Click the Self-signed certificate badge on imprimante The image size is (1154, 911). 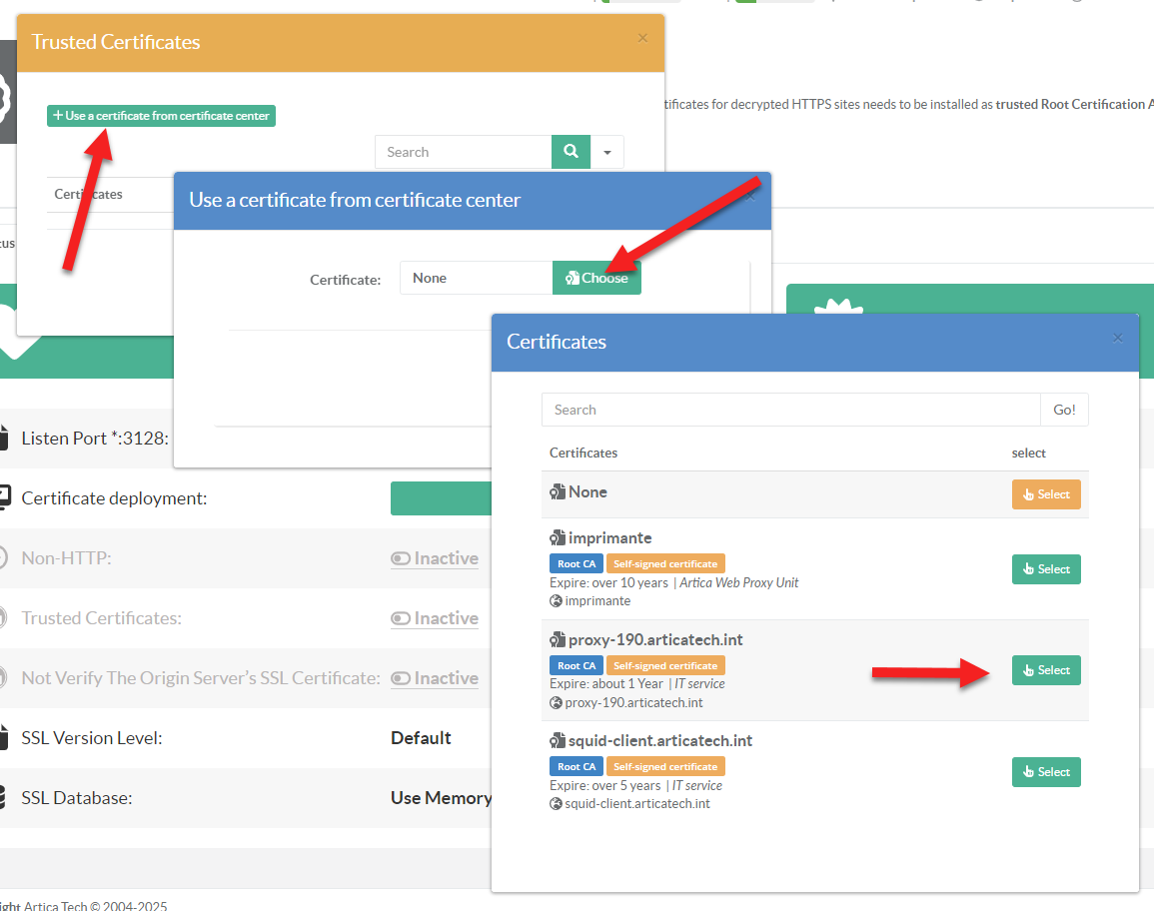coord(665,564)
